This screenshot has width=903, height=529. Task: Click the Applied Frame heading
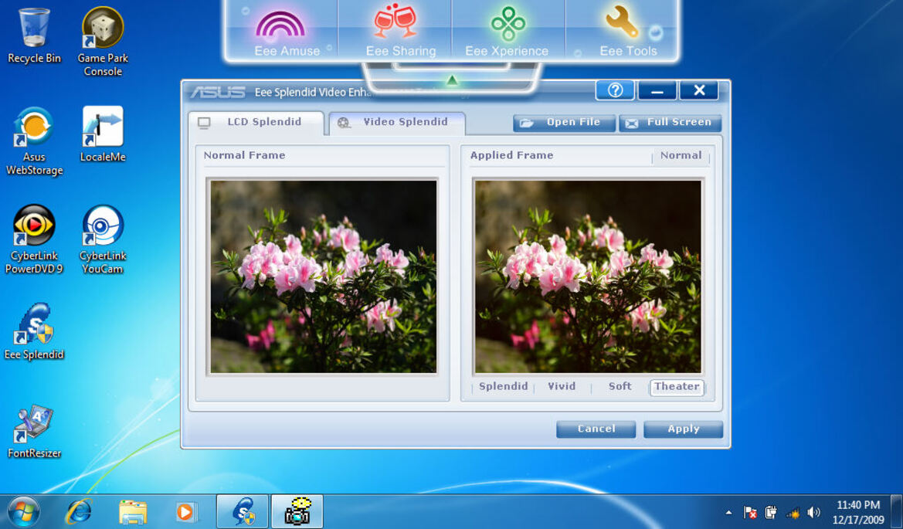[x=511, y=155]
